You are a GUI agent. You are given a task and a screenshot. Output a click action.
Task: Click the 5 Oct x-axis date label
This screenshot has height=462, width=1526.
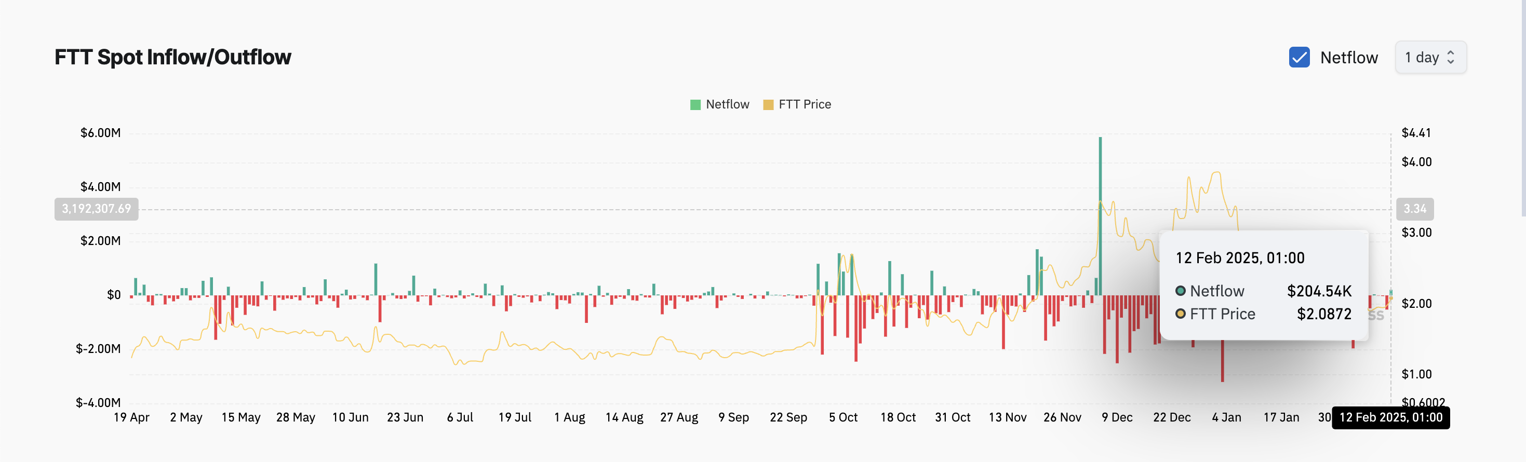pyautogui.click(x=843, y=417)
